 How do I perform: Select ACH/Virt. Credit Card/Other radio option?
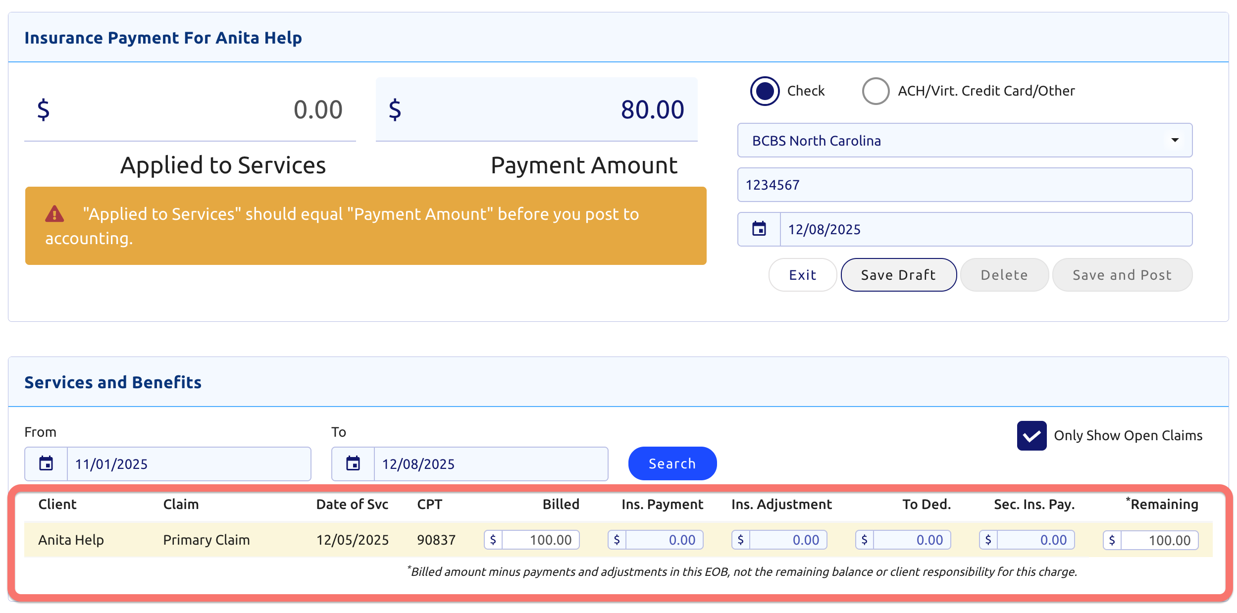876,91
